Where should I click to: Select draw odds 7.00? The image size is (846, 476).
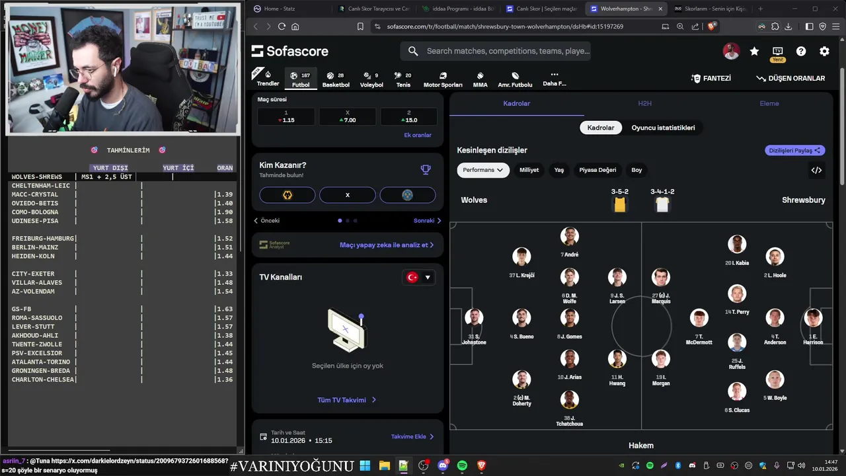click(347, 117)
